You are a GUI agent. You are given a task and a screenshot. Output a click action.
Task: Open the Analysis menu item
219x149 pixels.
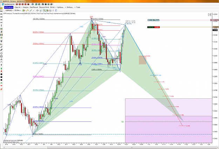(26, 7)
